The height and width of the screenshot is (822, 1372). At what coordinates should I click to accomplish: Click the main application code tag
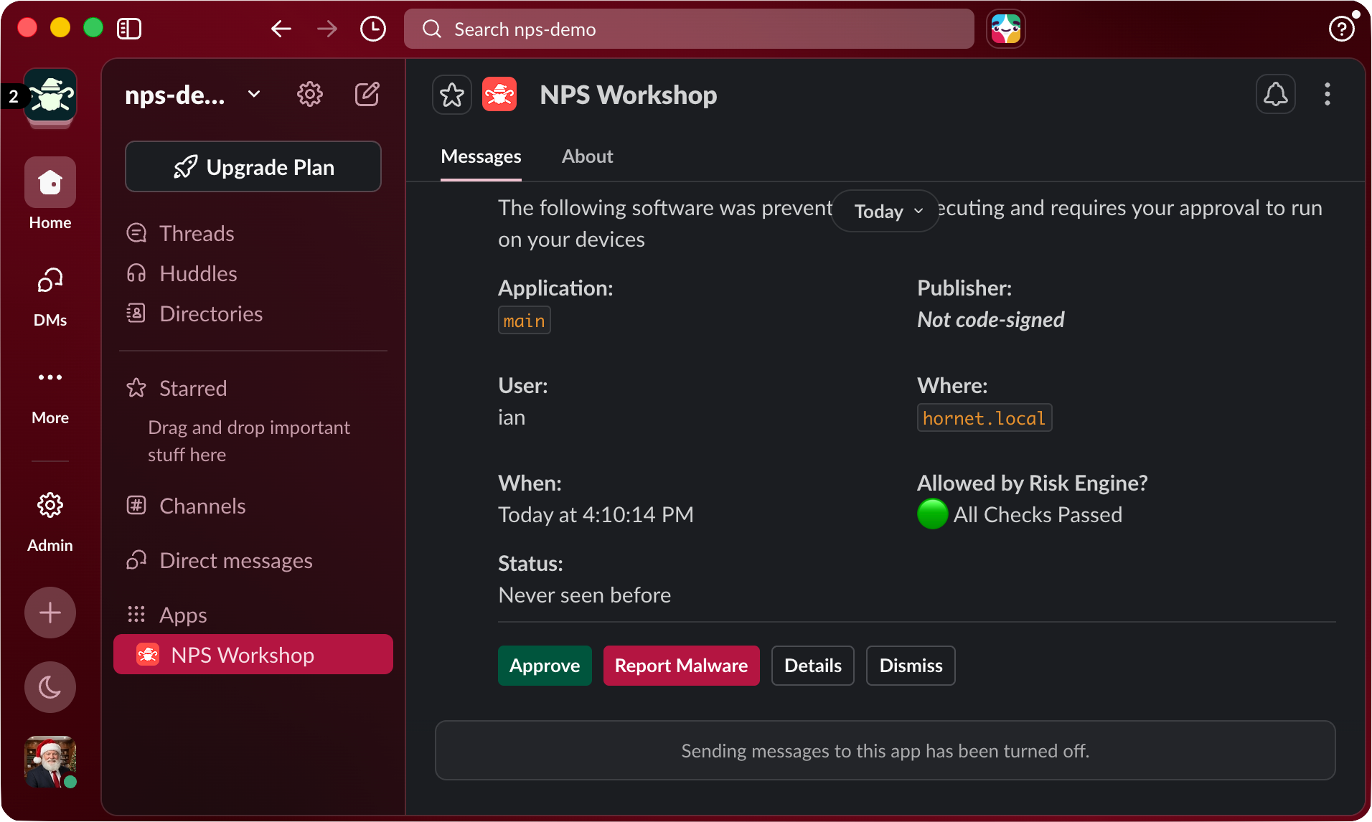[x=525, y=320]
